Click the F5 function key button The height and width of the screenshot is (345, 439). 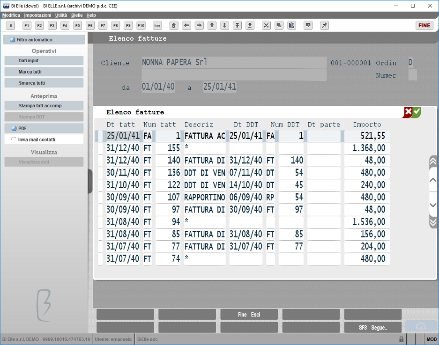[78, 25]
